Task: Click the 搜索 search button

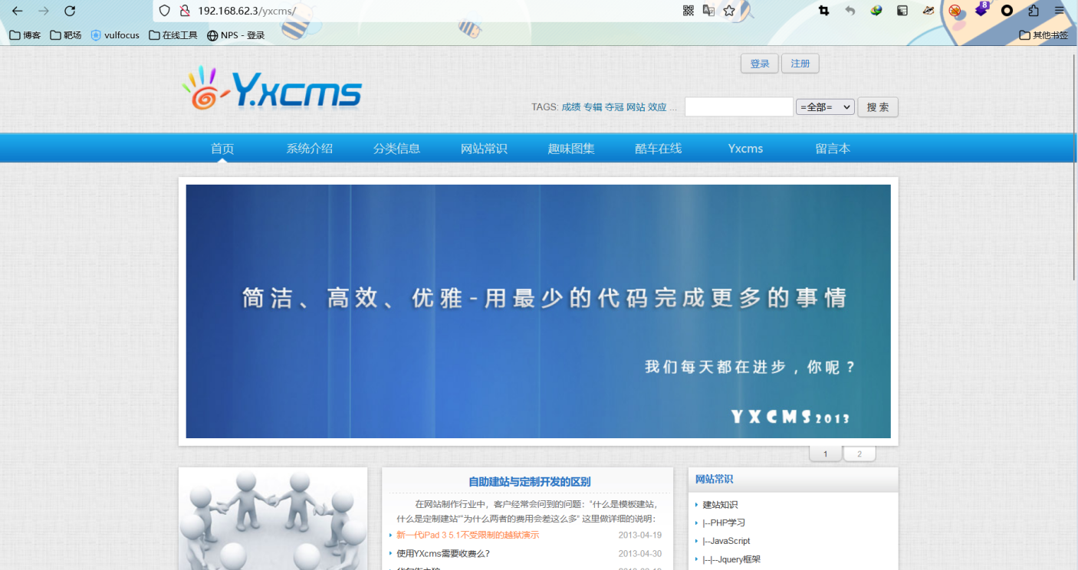Action: coord(878,107)
